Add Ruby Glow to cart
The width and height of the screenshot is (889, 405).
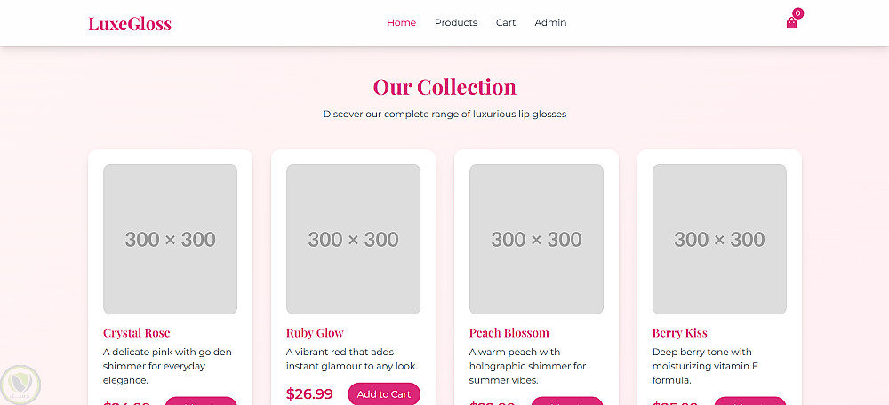tap(384, 393)
